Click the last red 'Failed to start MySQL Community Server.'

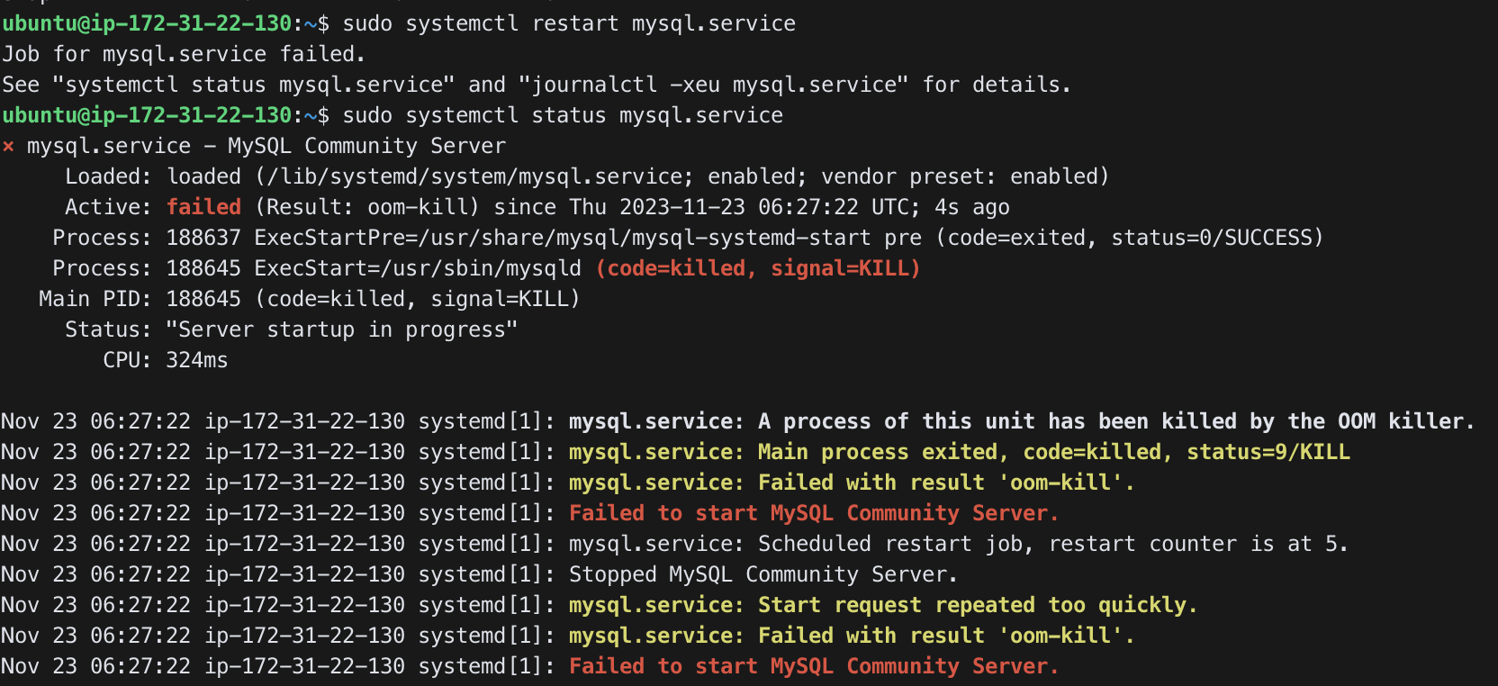click(814, 666)
